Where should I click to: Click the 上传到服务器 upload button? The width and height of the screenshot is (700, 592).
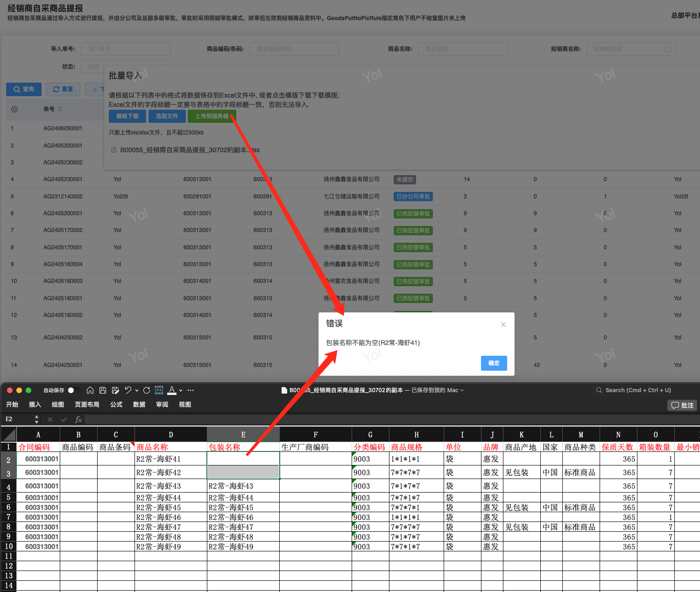[212, 116]
